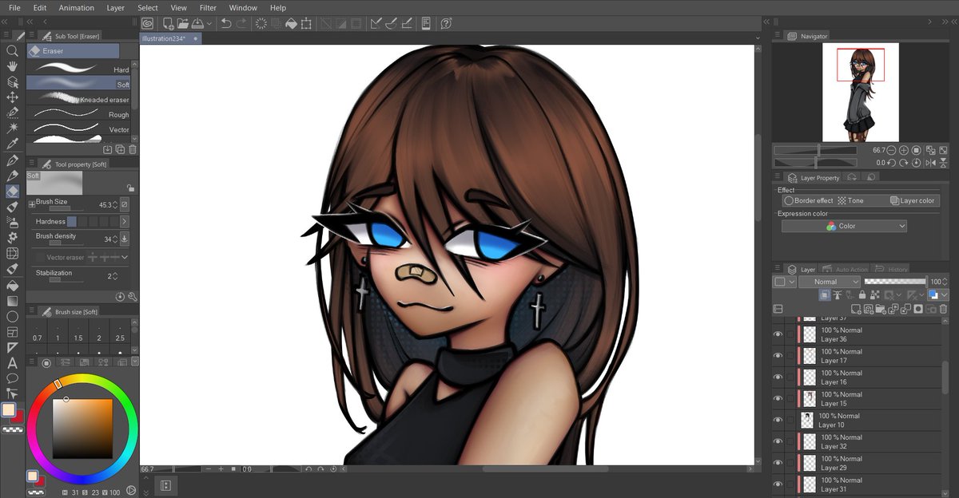Open the Expression color dropdown
959x498 pixels.
coord(844,227)
